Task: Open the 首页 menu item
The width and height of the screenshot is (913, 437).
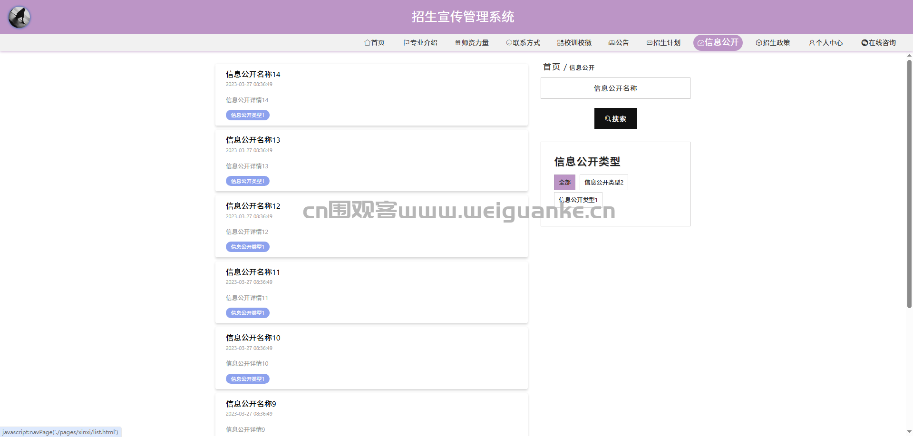Action: (374, 43)
